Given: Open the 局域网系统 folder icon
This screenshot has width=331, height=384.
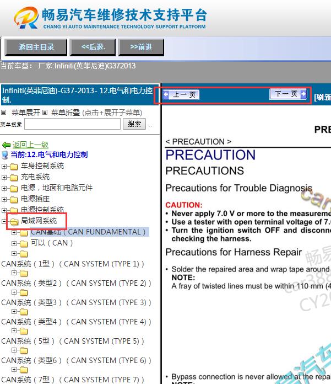Looking at the screenshot, I should coord(14,222).
